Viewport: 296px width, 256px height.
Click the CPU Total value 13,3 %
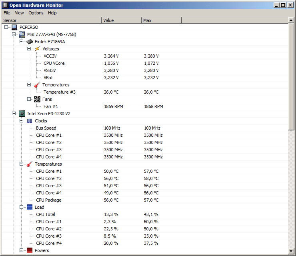coord(111,214)
